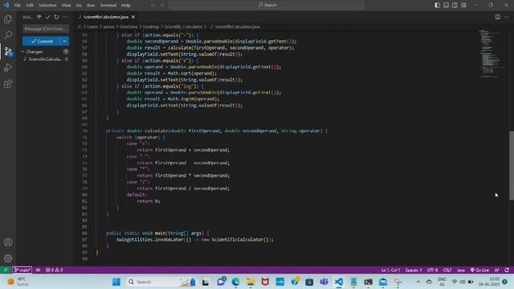Close the ScientificCalculator.java tab

(133, 17)
